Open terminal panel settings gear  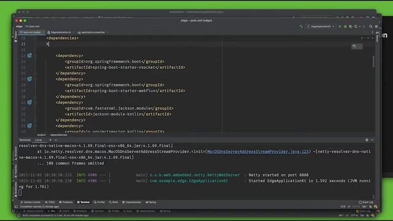(367, 140)
